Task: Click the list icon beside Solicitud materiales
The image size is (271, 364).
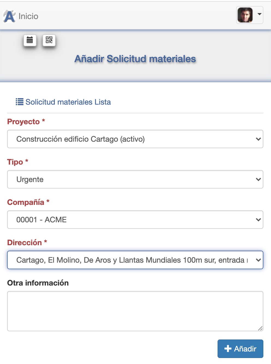Action: [19, 102]
